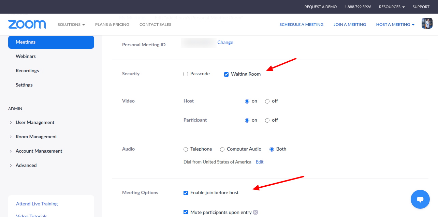
Task: Select Both audio option
Action: (272, 149)
